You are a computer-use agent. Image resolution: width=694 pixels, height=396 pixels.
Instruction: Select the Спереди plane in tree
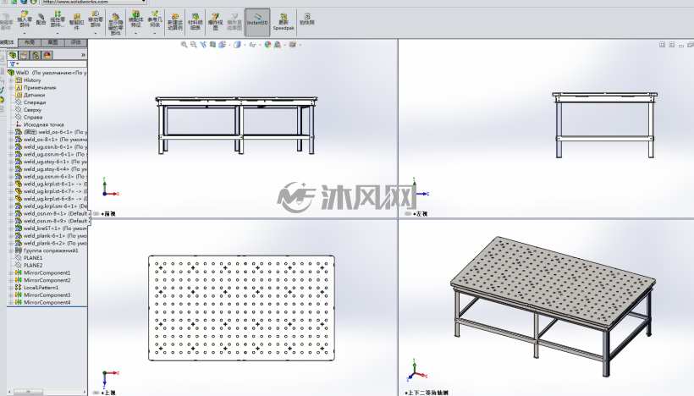click(x=35, y=102)
